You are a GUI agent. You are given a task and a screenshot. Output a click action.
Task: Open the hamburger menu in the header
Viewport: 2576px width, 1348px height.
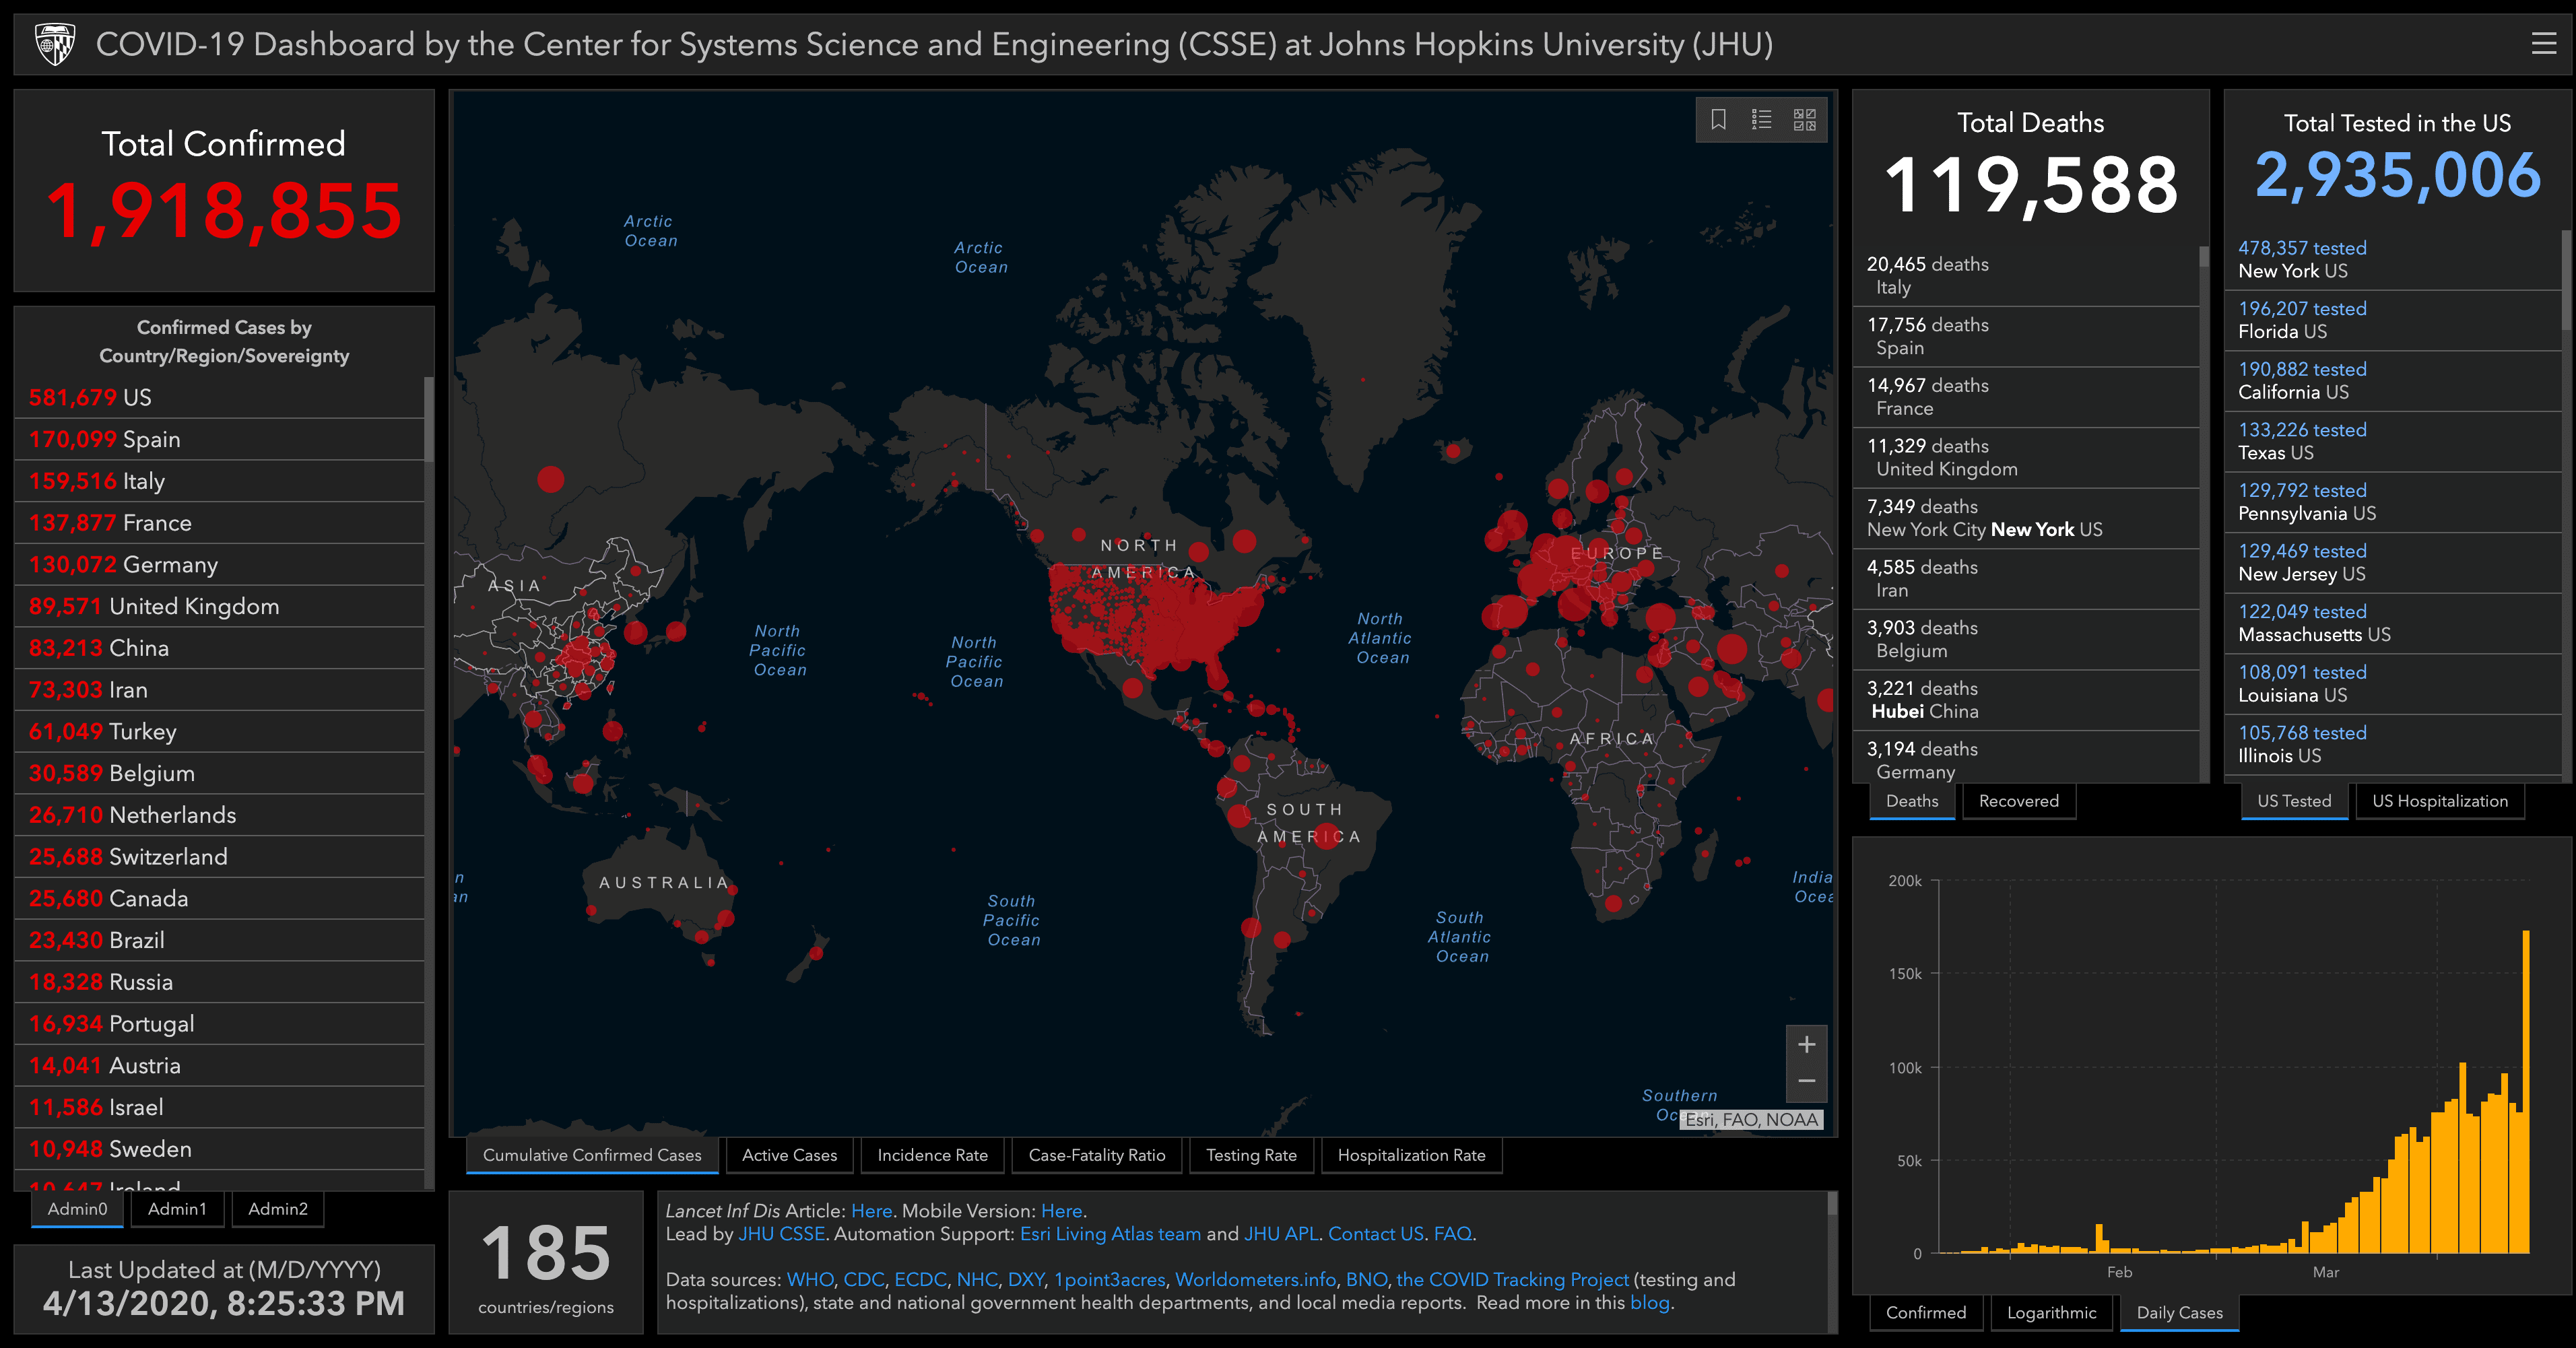coord(2543,43)
